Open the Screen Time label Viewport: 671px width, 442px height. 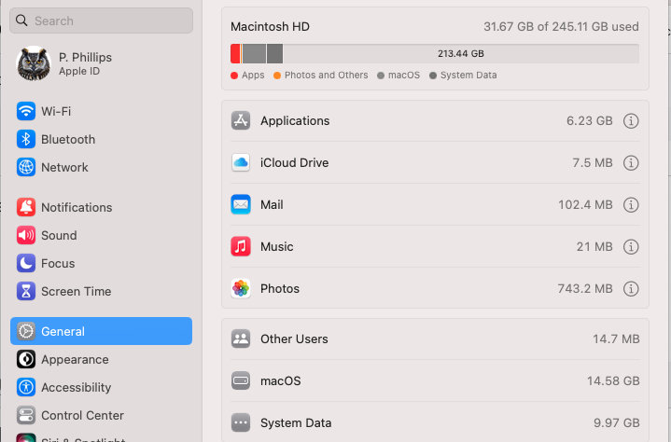click(x=77, y=292)
